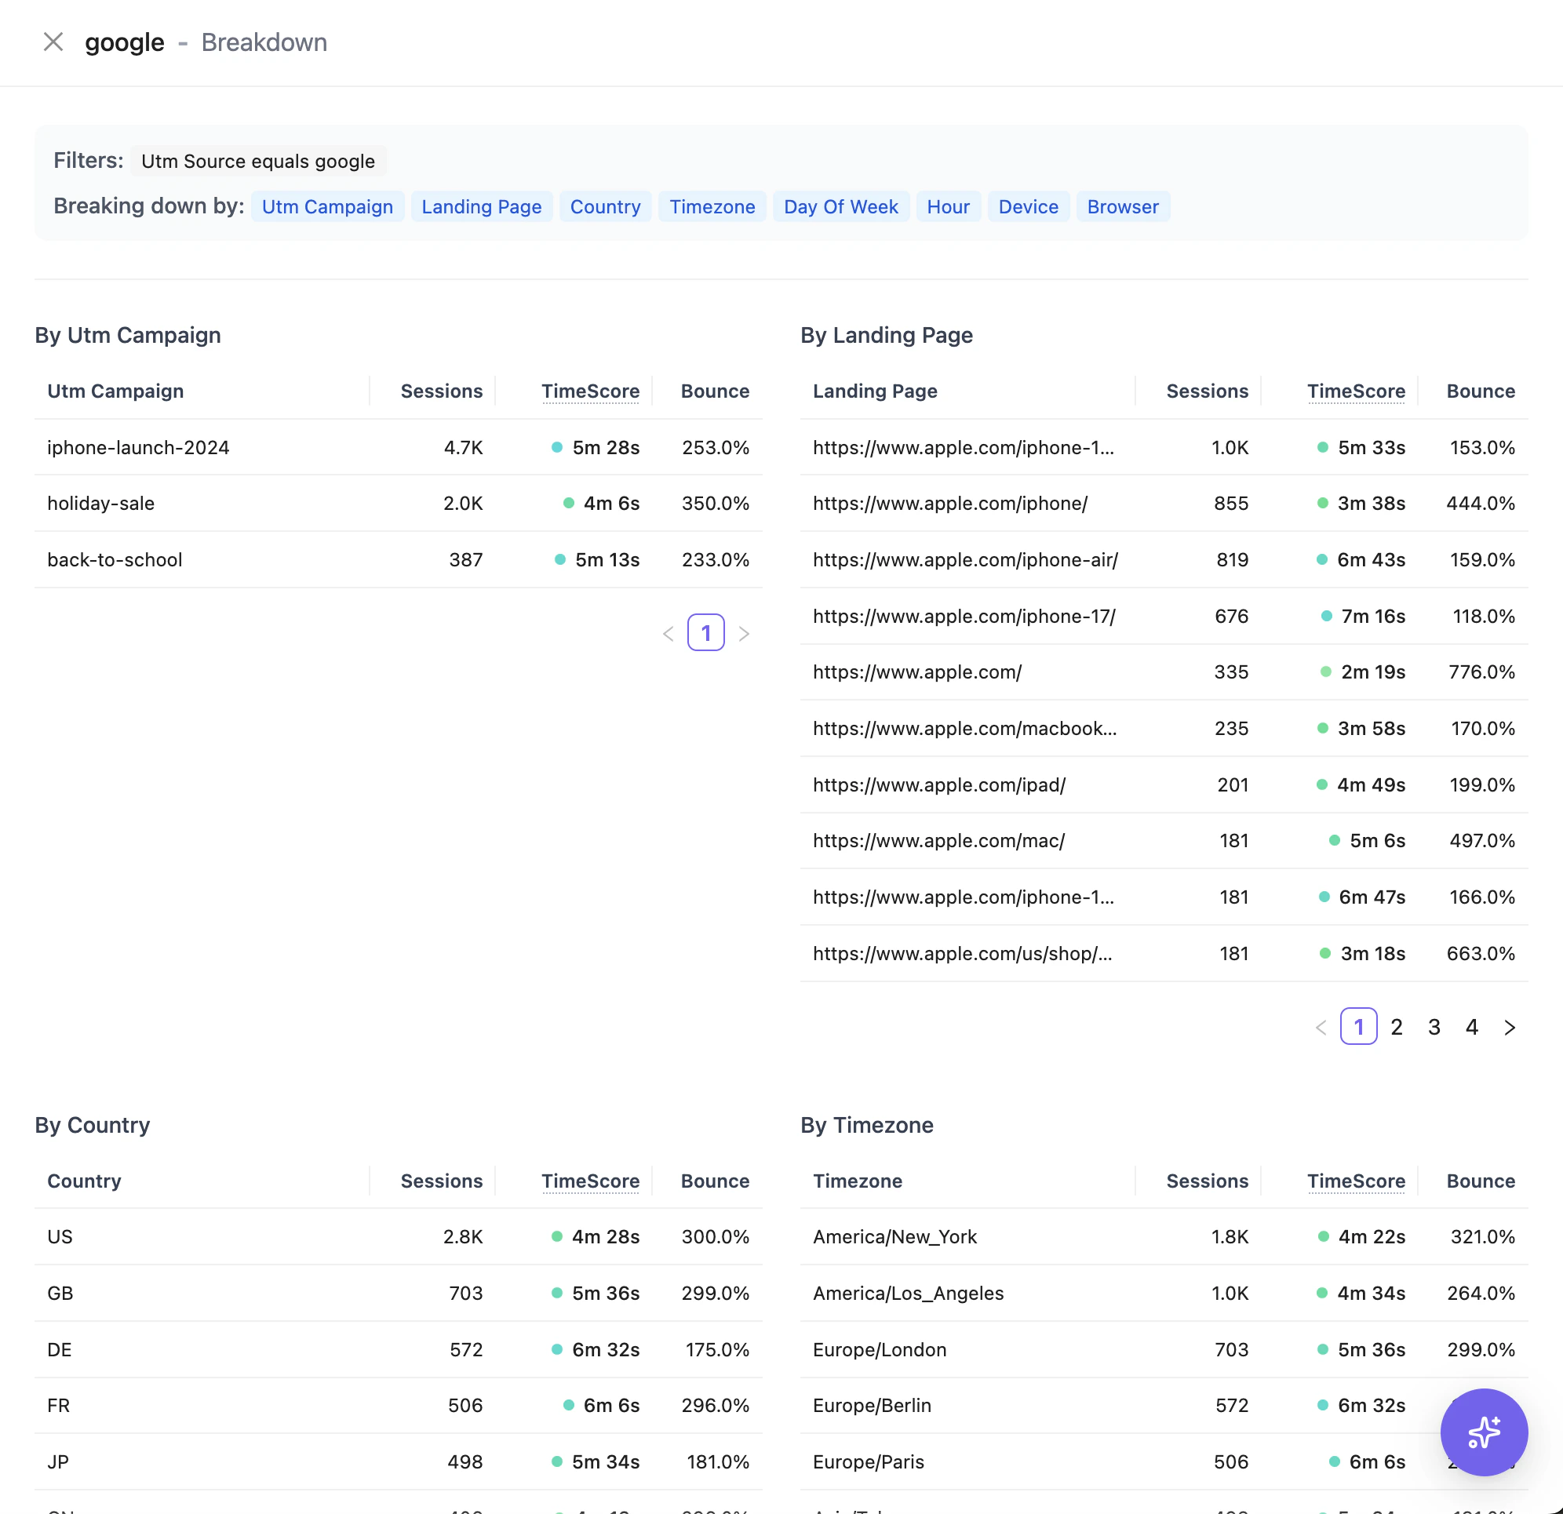This screenshot has width=1563, height=1514.
Task: Click the Browser breakdown tag
Action: click(x=1123, y=206)
